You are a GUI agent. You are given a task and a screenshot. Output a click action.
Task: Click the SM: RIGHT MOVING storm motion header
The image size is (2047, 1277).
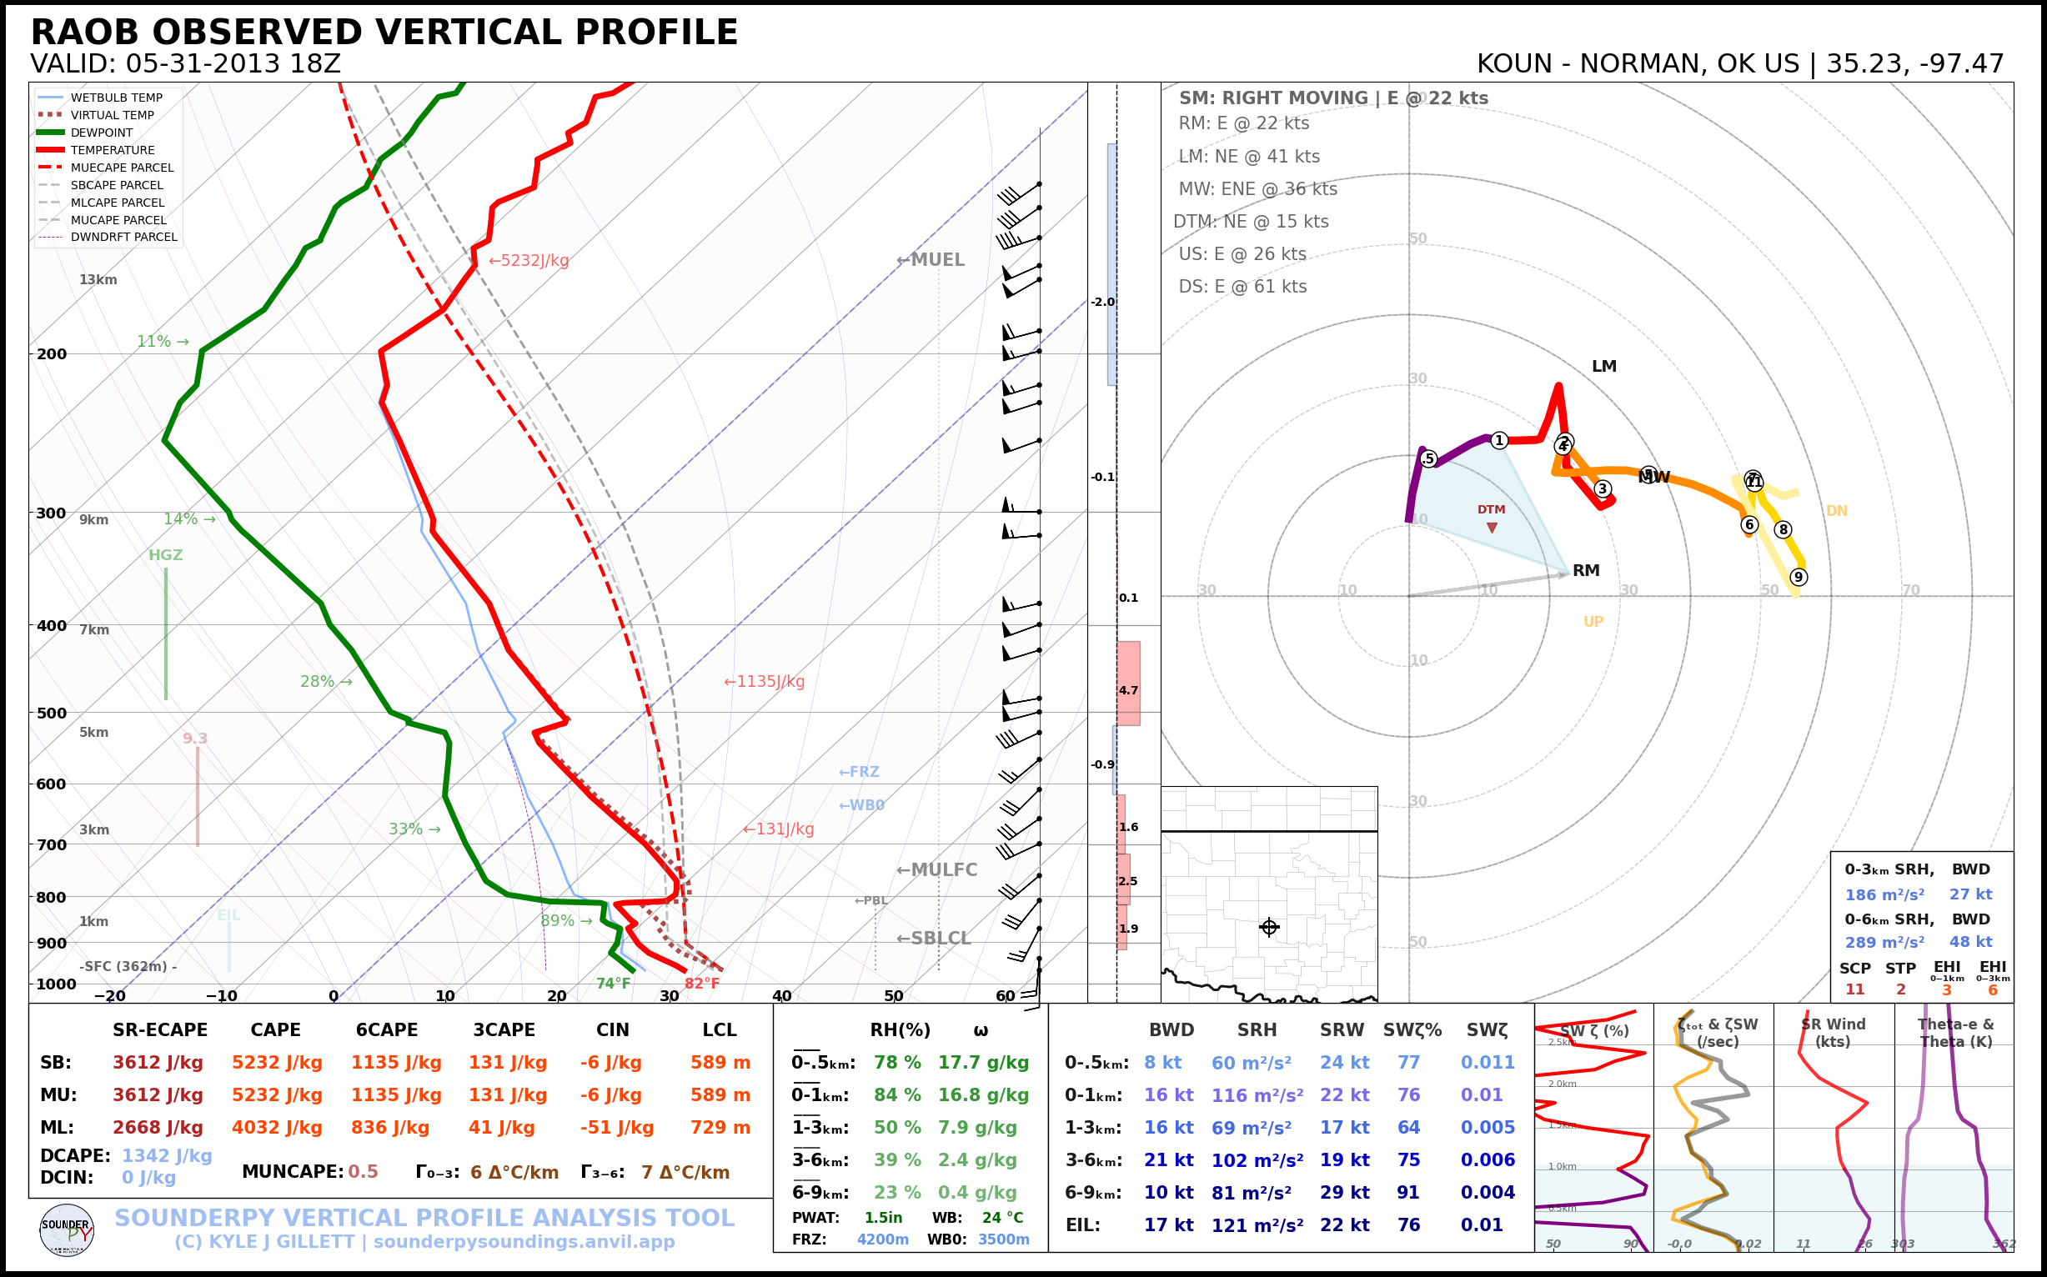1333,98
